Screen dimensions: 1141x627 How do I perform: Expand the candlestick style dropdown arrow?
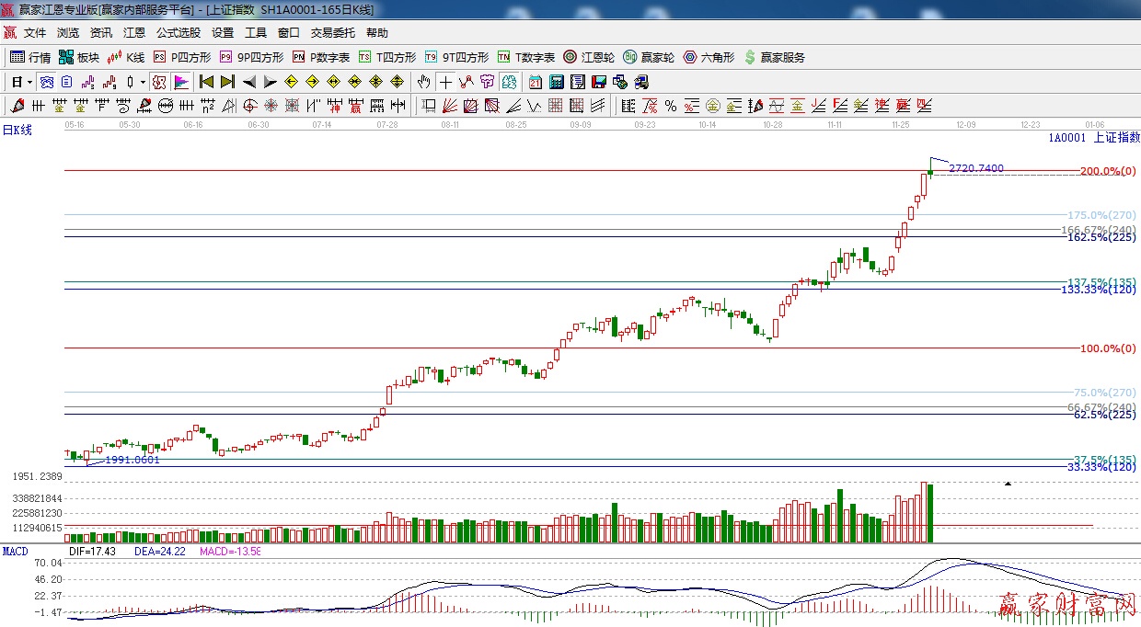pyautogui.click(x=142, y=82)
